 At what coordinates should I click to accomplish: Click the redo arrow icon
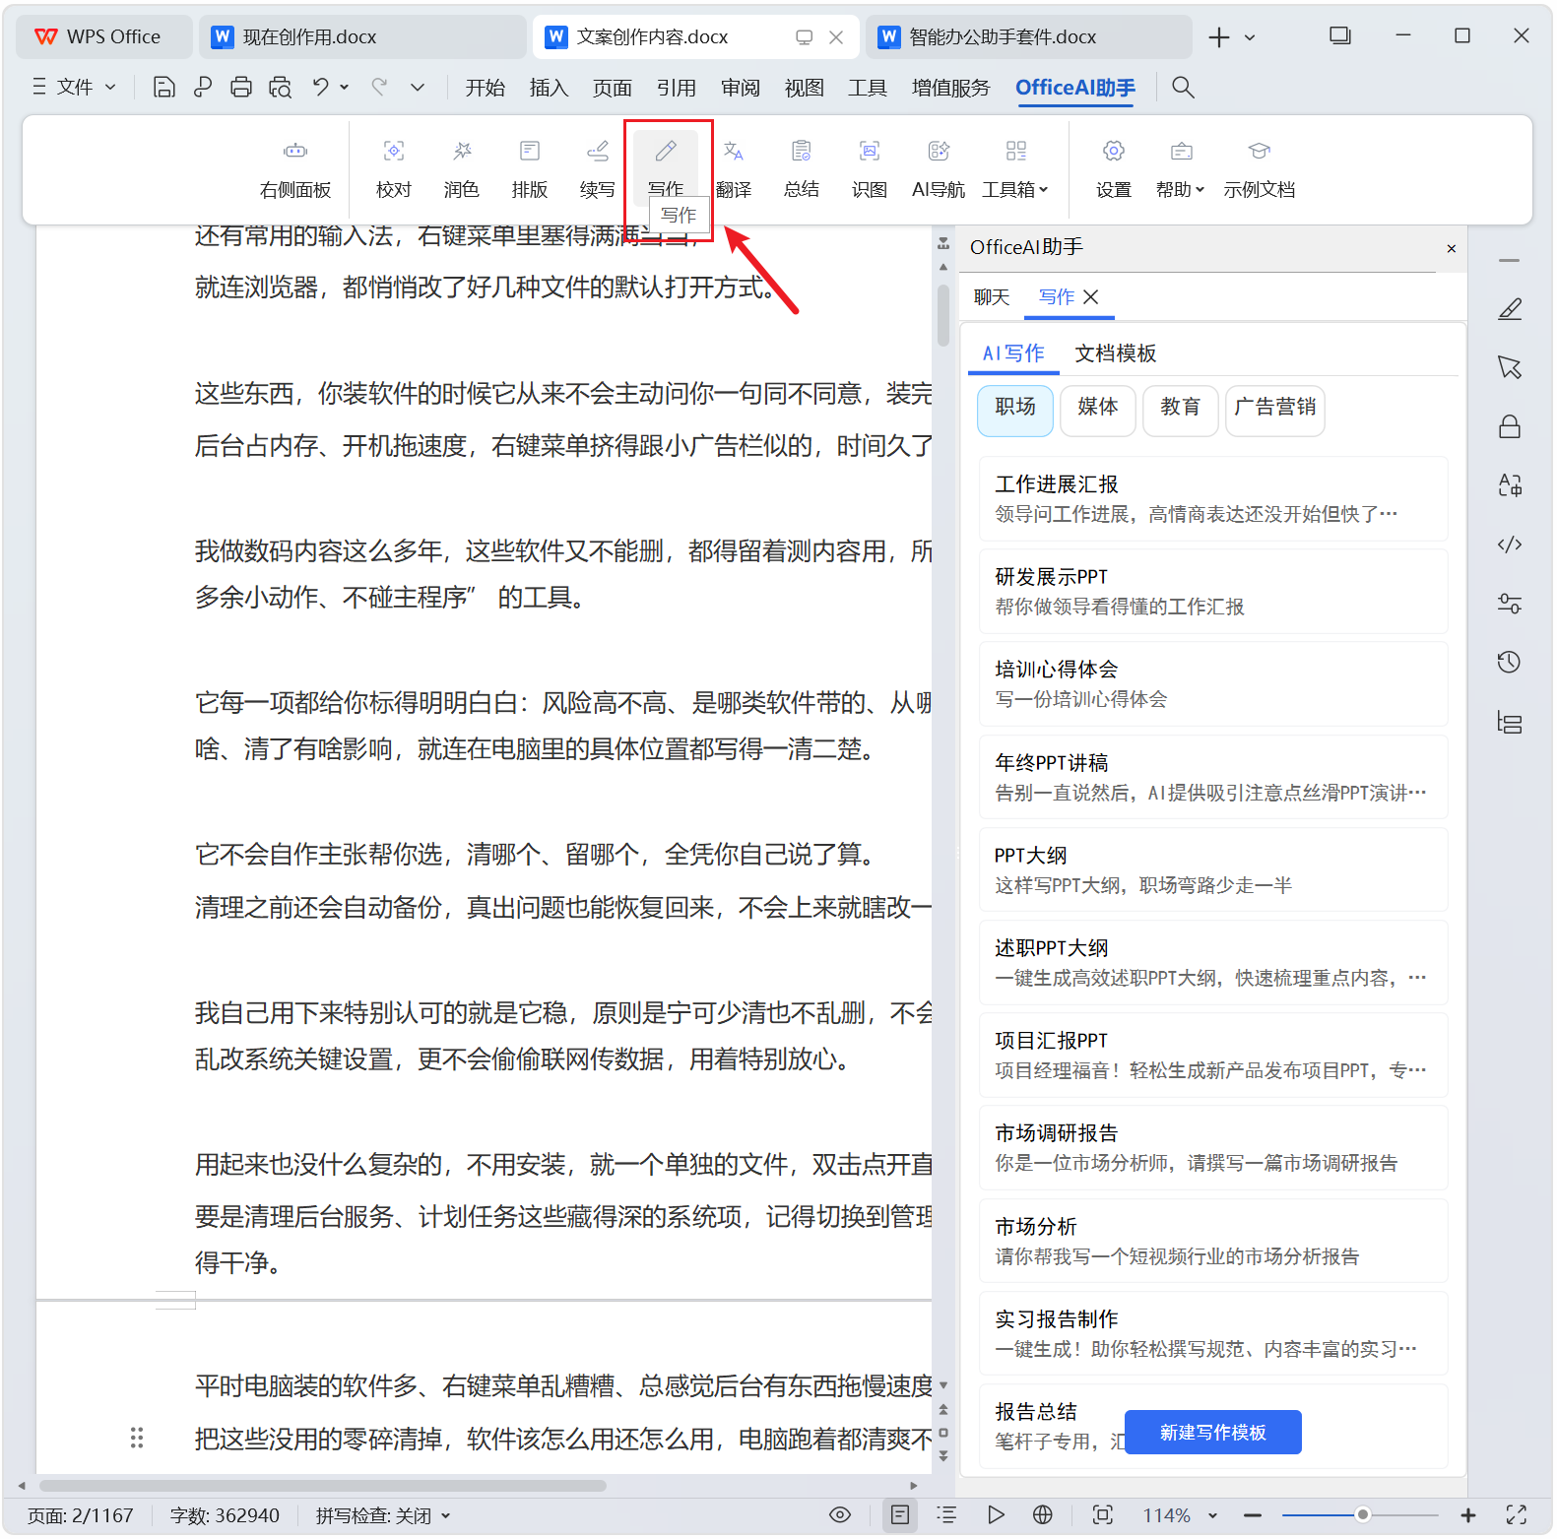pos(379,88)
